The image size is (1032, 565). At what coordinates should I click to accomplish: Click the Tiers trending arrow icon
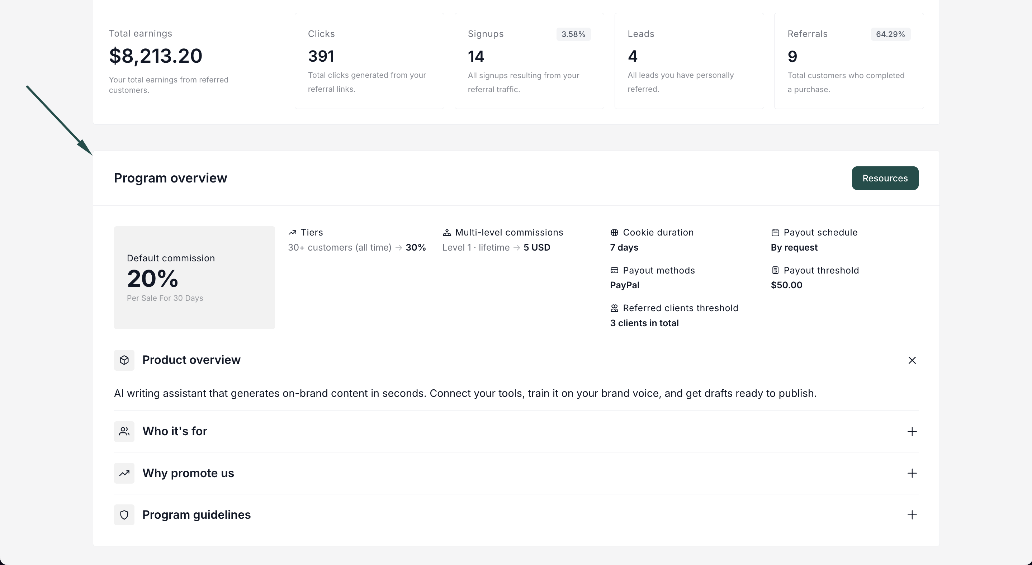click(293, 233)
